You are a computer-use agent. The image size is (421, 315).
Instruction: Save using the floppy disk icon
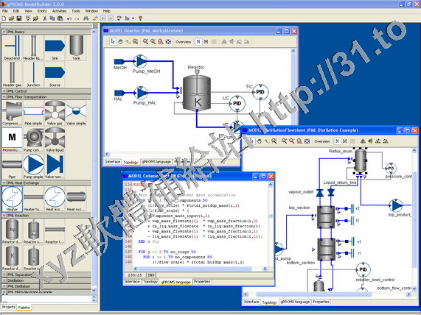18,18
